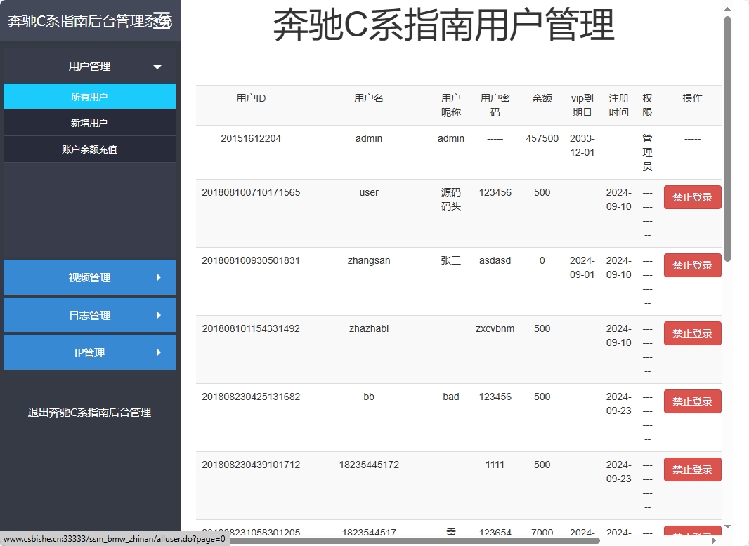Click 禁止登录 for user 18235445172
This screenshot has height=546, width=749.
(692, 470)
